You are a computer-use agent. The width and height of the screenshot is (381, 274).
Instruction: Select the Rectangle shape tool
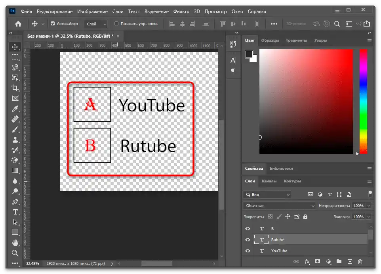pyautogui.click(x=15, y=232)
